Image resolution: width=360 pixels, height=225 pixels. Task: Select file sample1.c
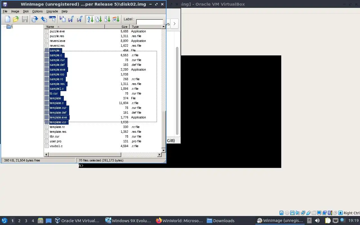57,89
